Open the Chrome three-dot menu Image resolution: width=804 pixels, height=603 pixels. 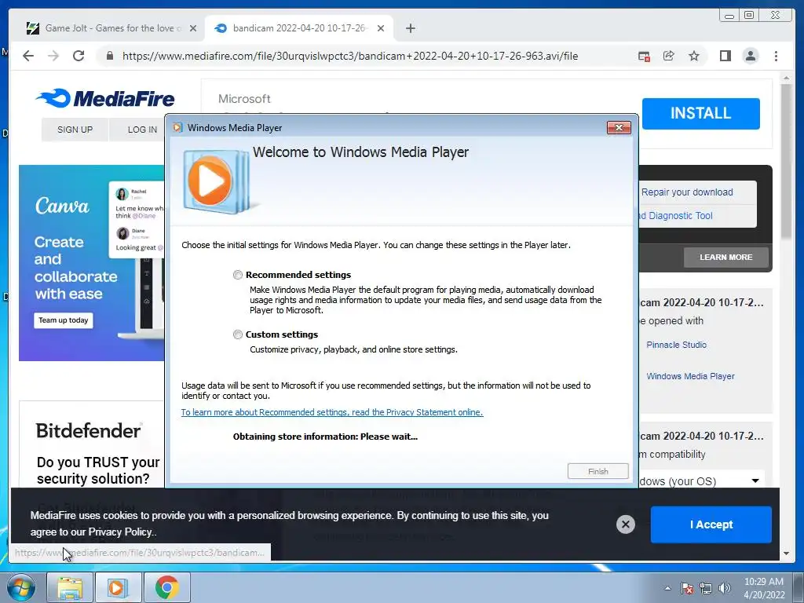pos(776,56)
